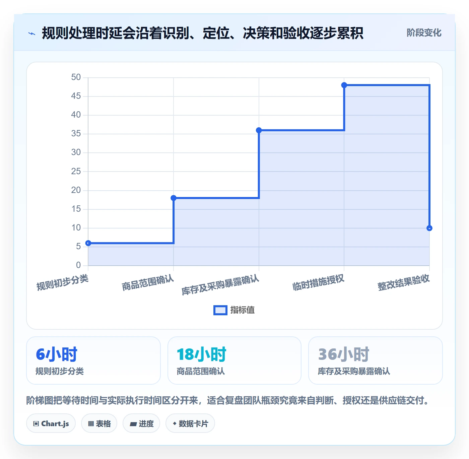Open the 18小时 商品范围确认 card
This screenshot has height=459, width=469.
pyautogui.click(x=234, y=360)
